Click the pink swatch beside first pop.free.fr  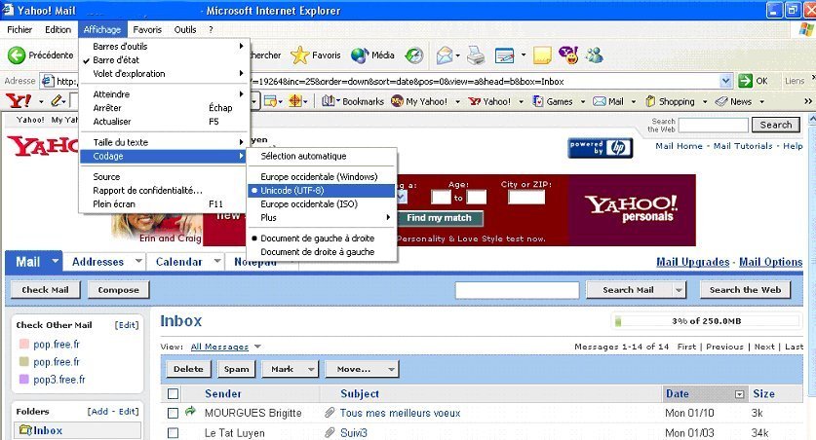point(24,344)
